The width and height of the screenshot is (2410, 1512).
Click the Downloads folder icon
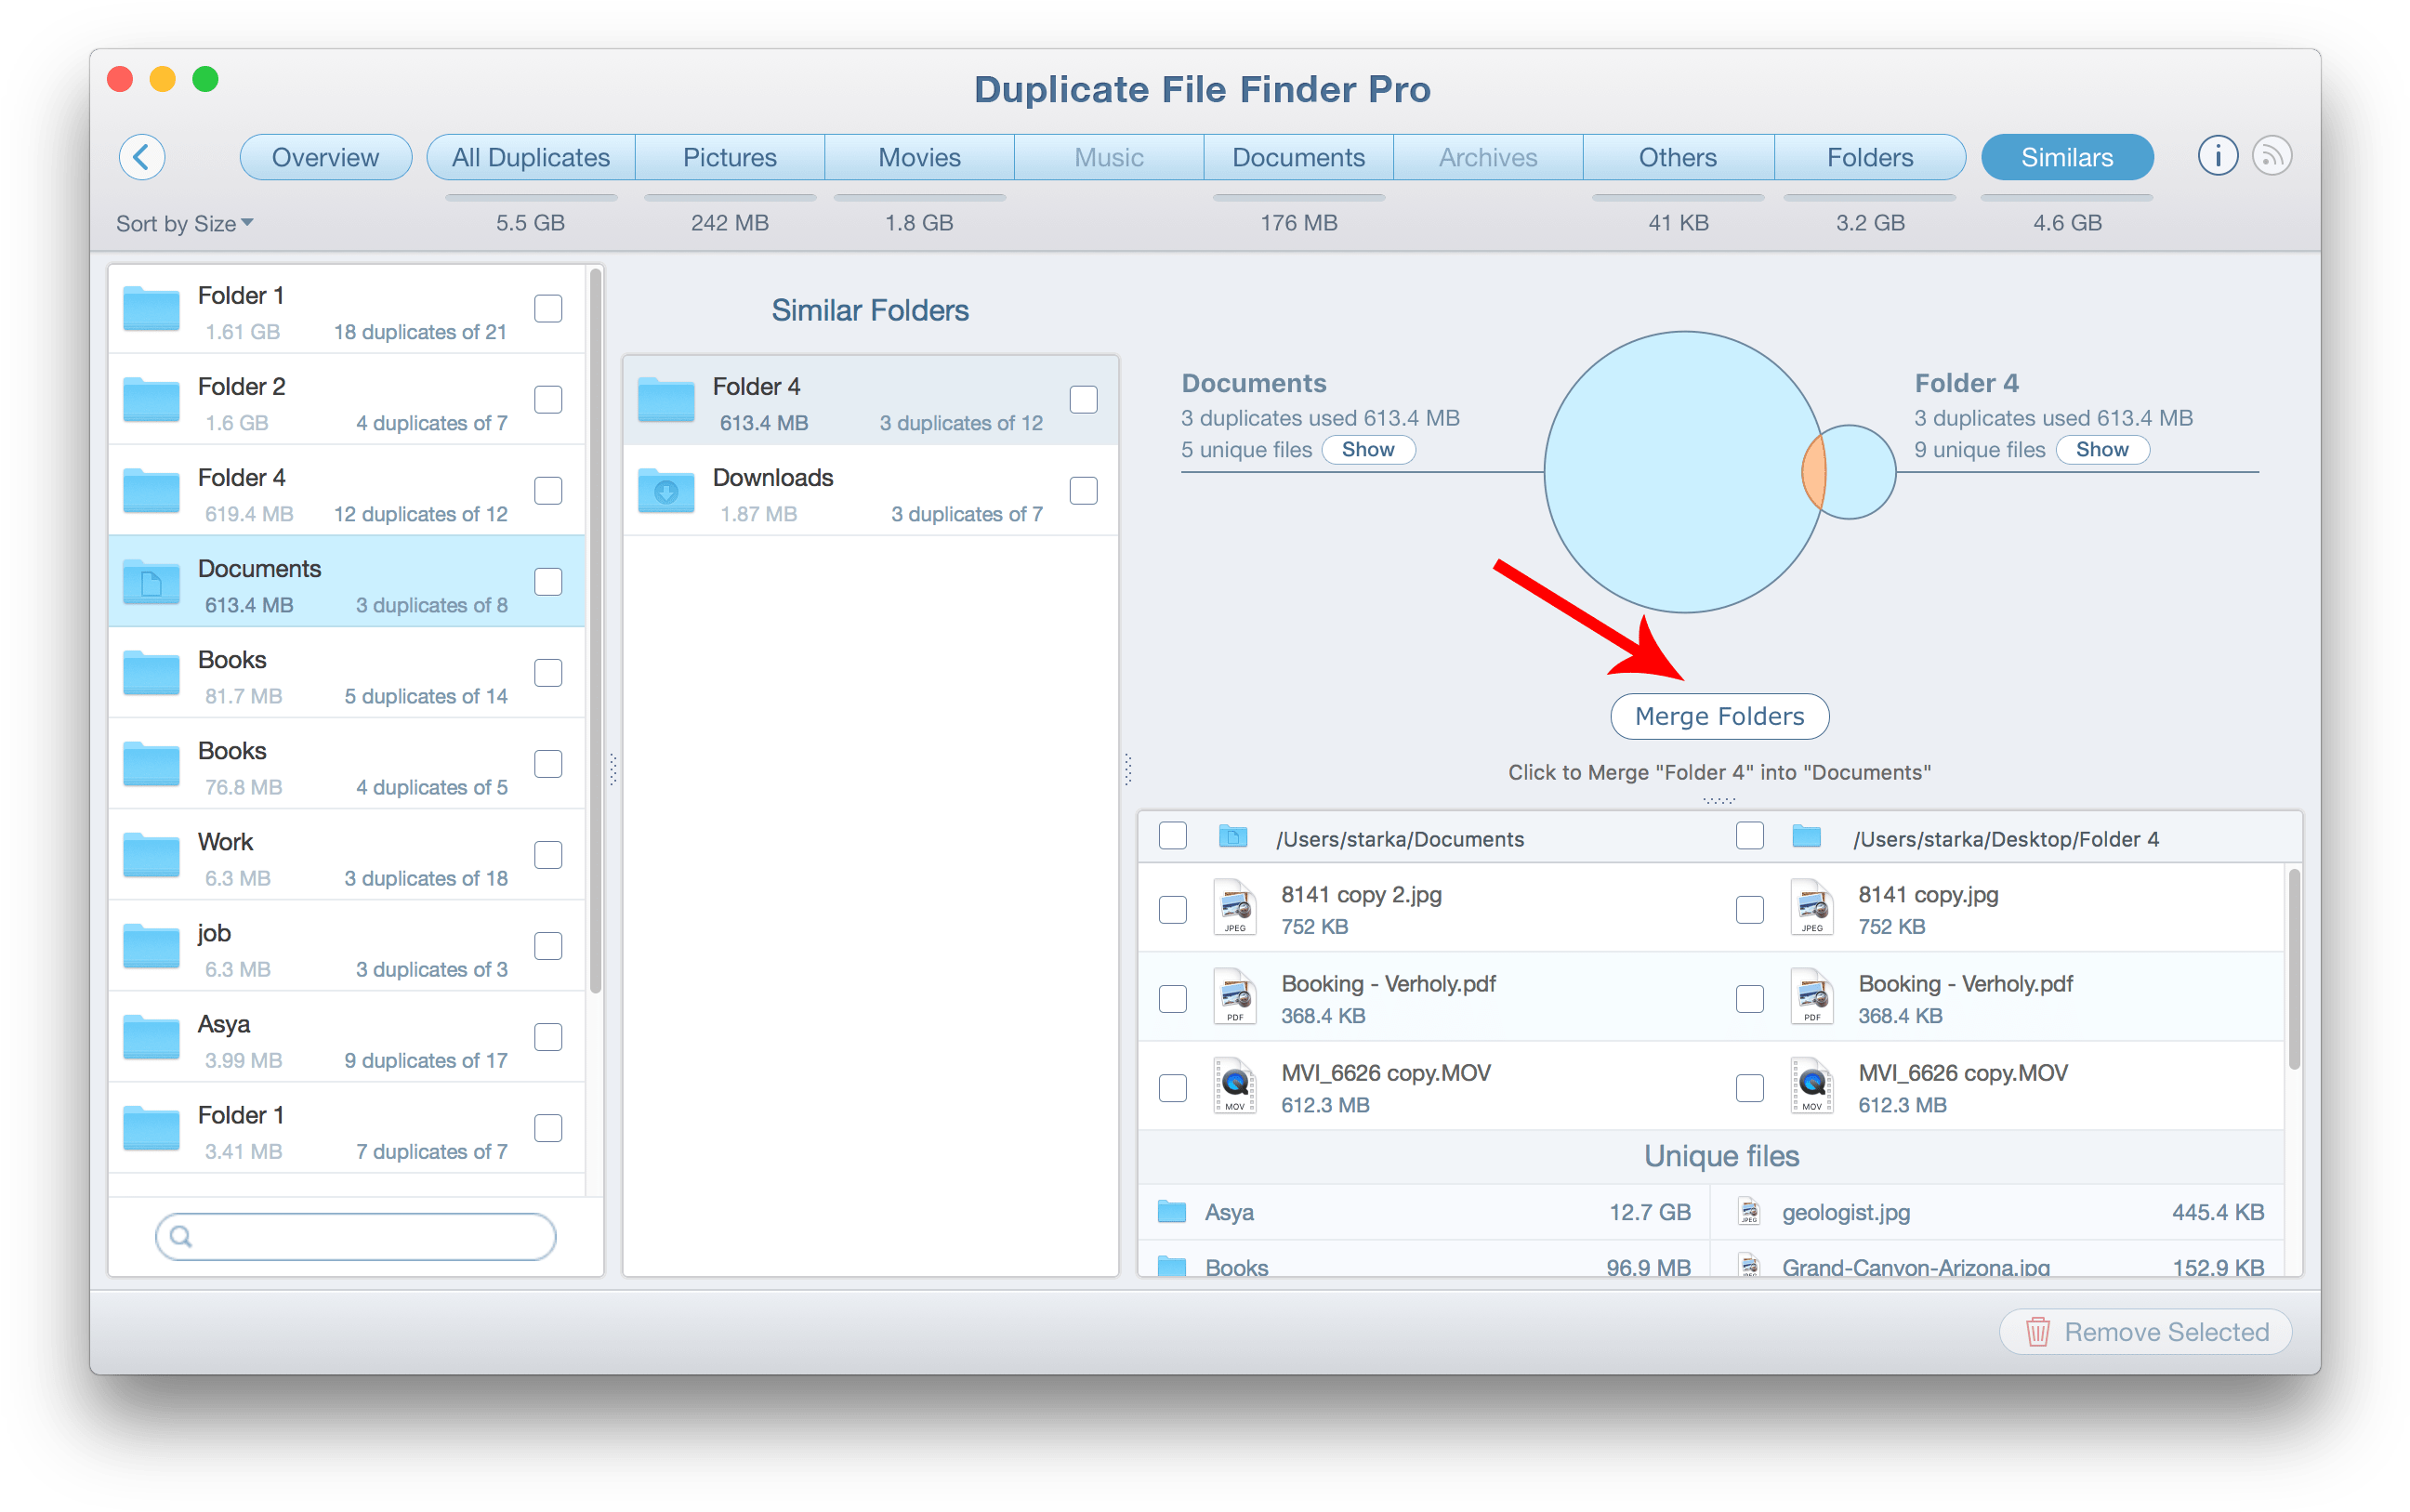click(666, 491)
